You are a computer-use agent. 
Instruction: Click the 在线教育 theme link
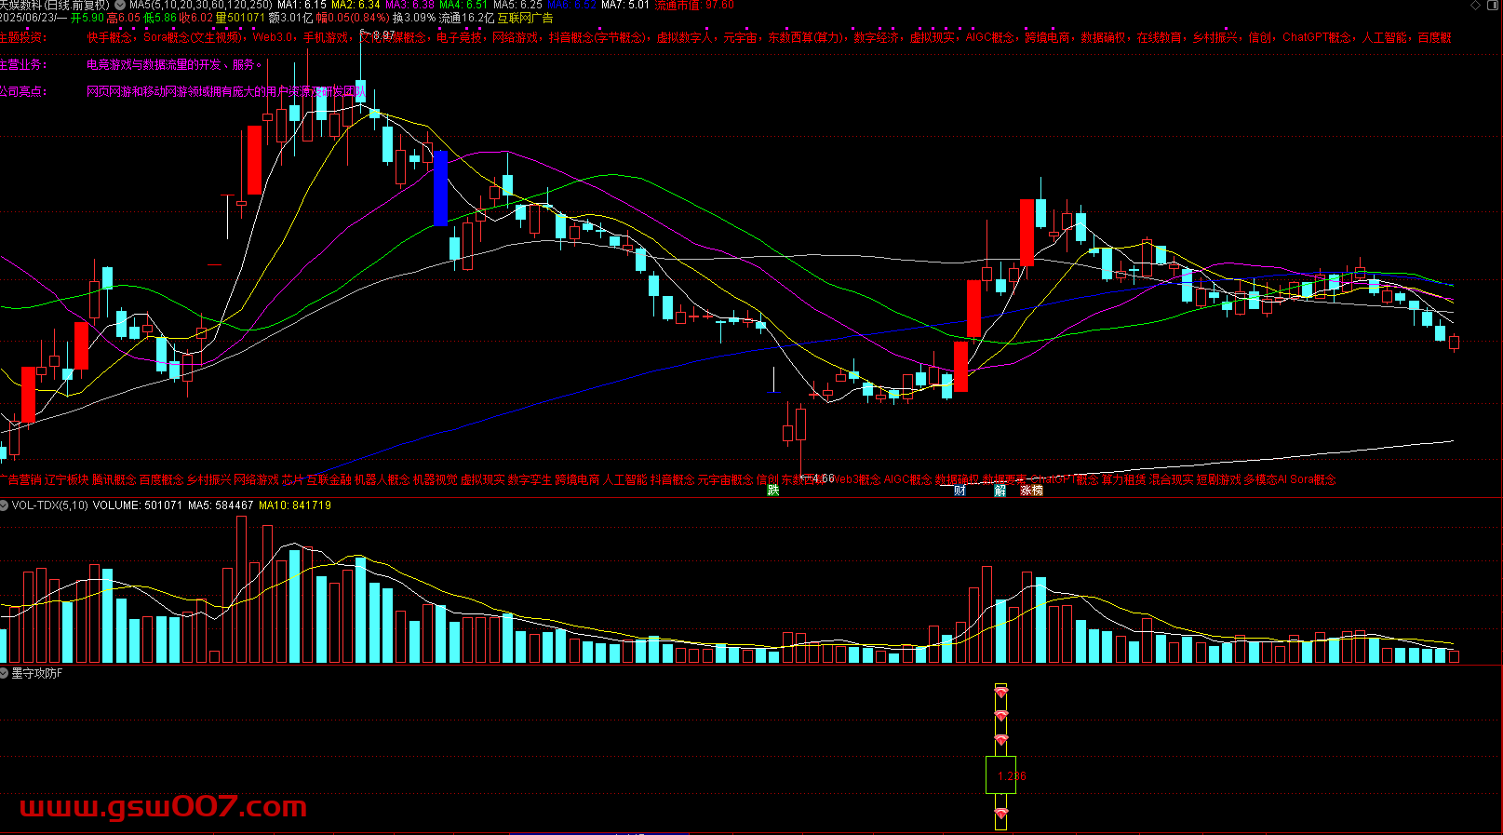[1160, 38]
